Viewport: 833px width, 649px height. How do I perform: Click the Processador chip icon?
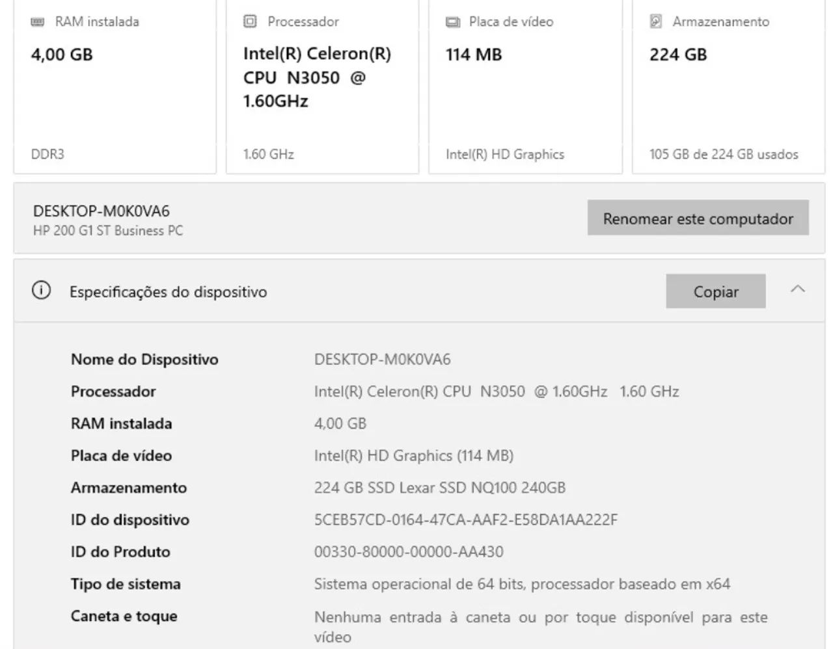[250, 21]
